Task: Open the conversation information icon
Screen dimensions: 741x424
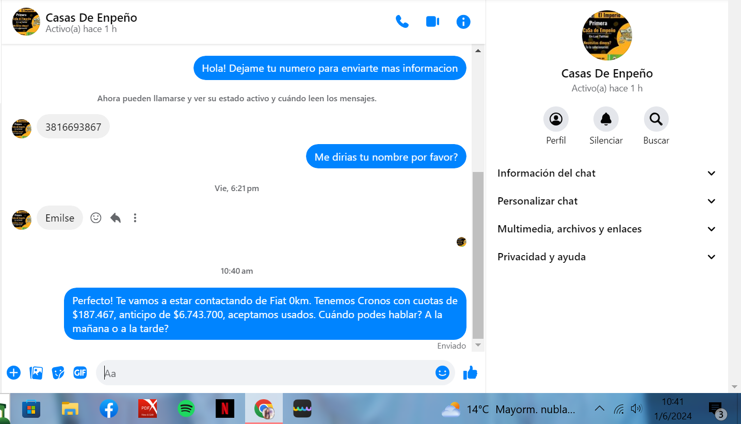Action: click(x=463, y=22)
